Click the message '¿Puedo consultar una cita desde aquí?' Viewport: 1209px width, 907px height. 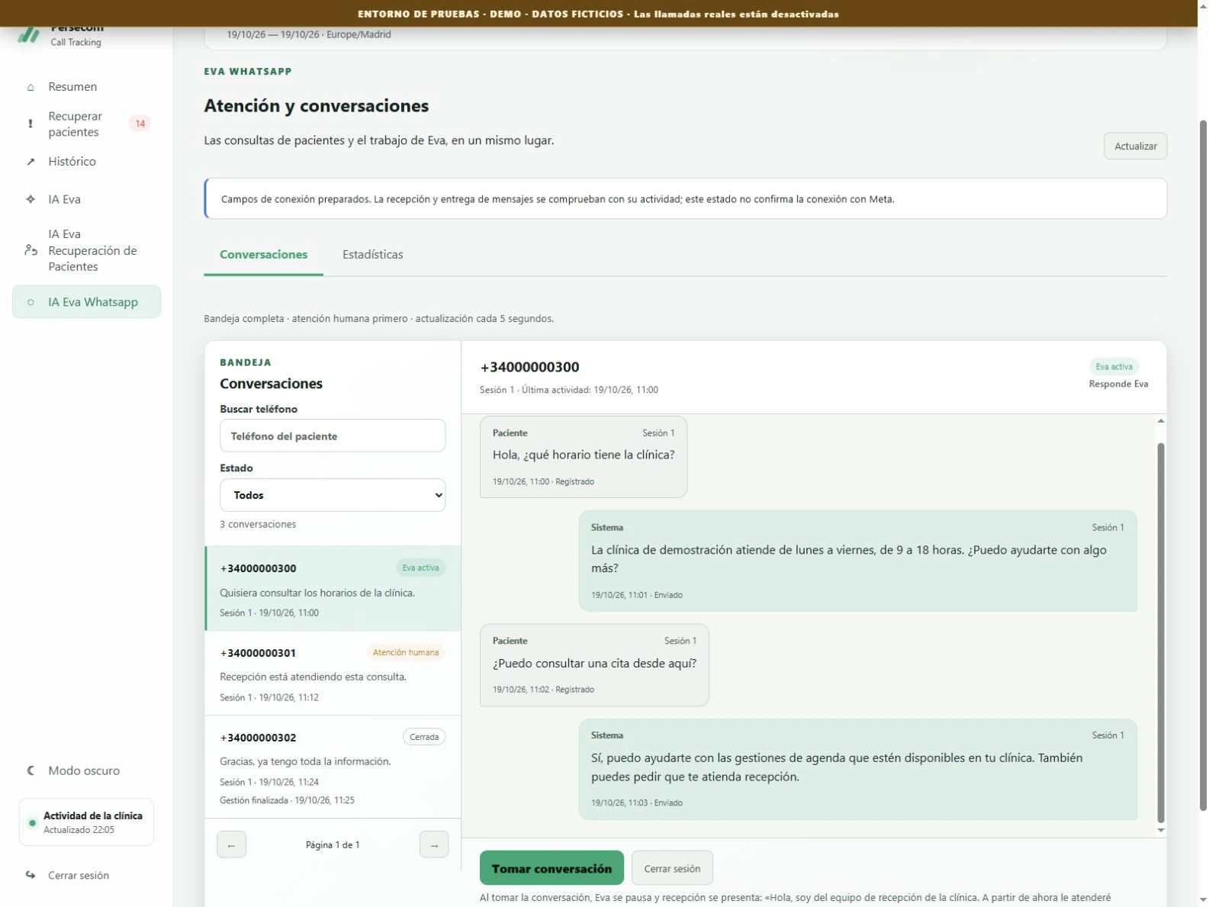[x=594, y=665]
